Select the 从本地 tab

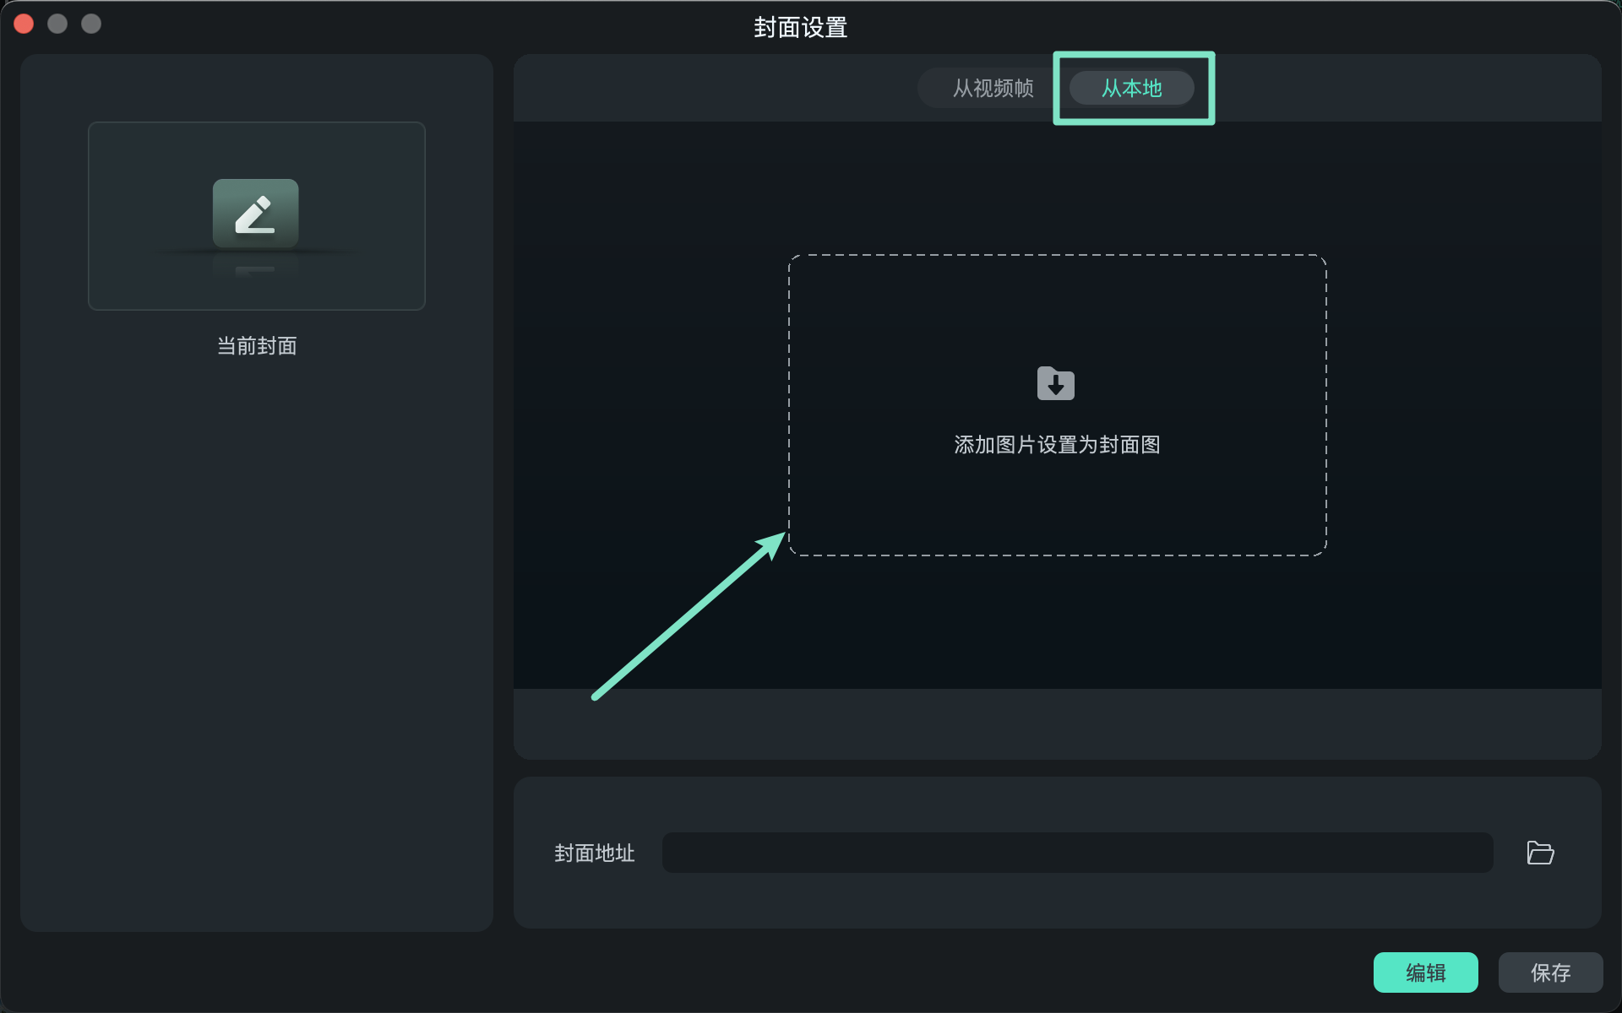click(x=1131, y=88)
